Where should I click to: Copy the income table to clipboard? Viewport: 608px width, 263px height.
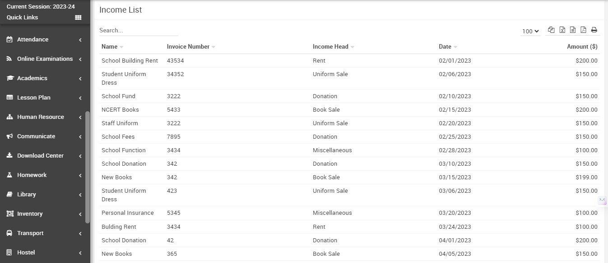551,30
